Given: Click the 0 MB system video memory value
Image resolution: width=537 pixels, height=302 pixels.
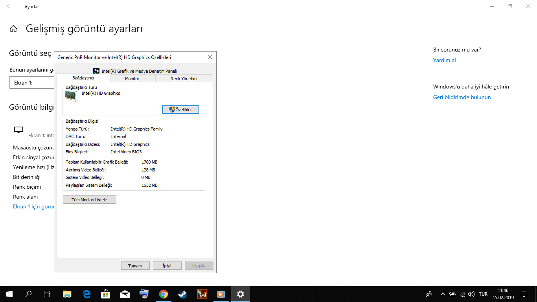Looking at the screenshot, I should click(x=146, y=177).
